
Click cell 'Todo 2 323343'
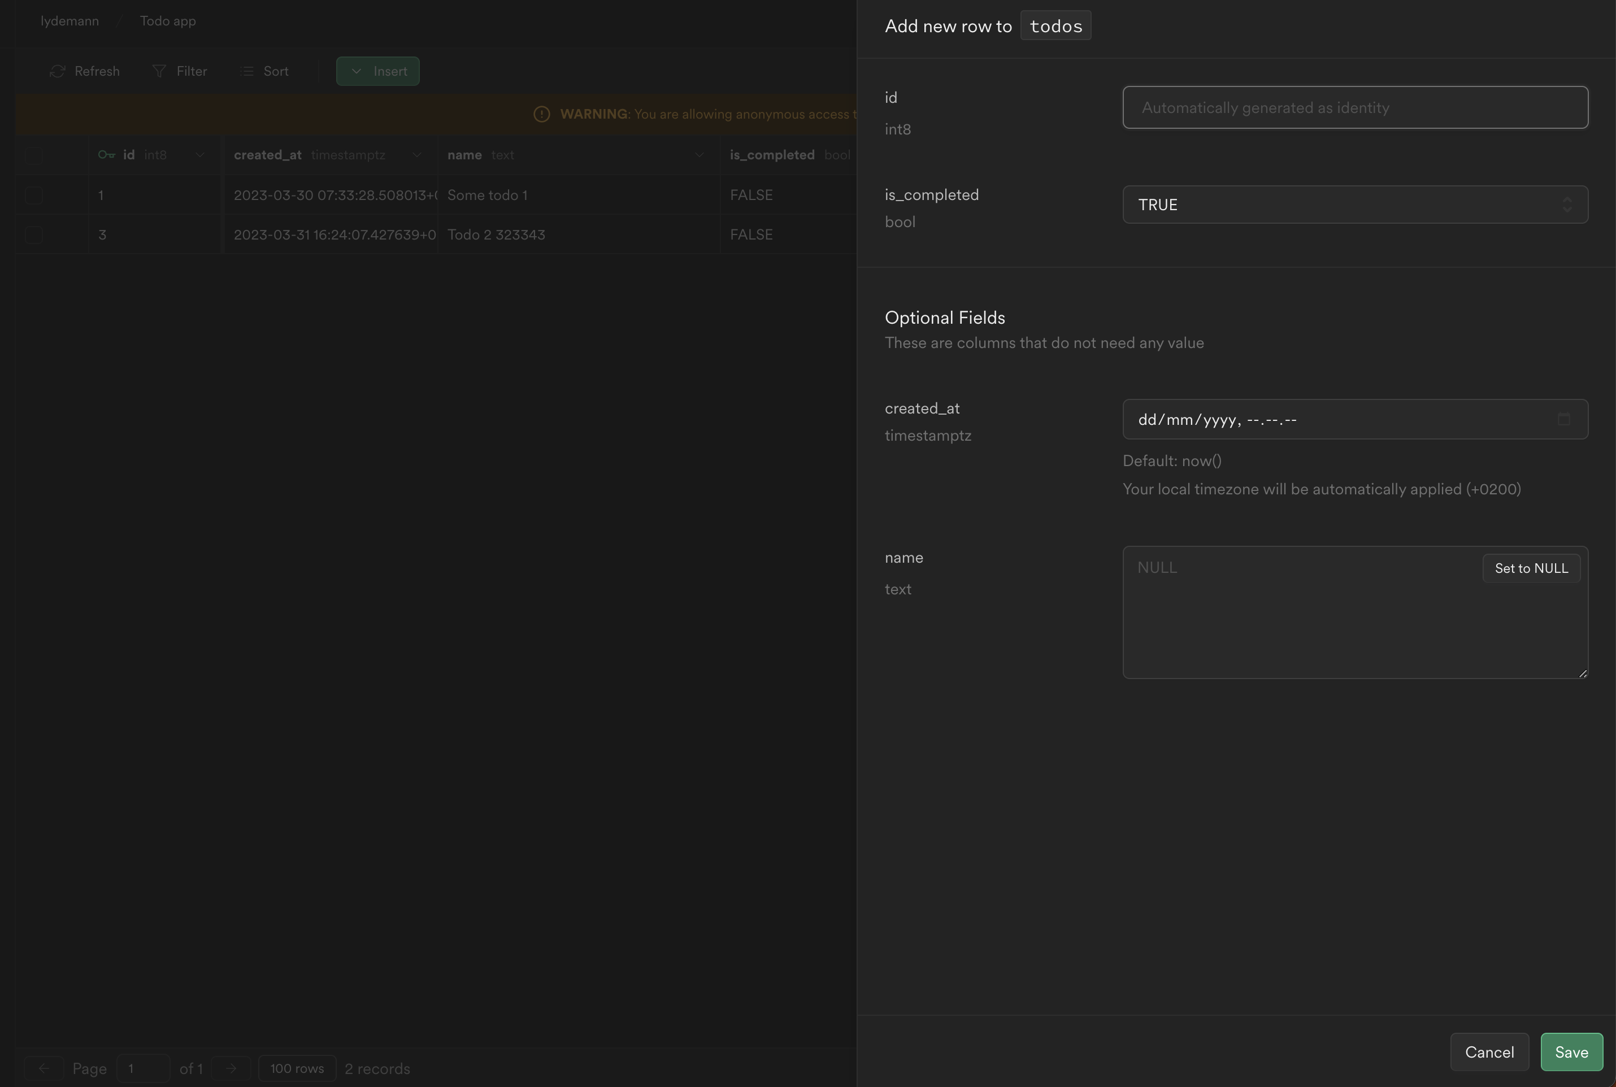point(579,234)
